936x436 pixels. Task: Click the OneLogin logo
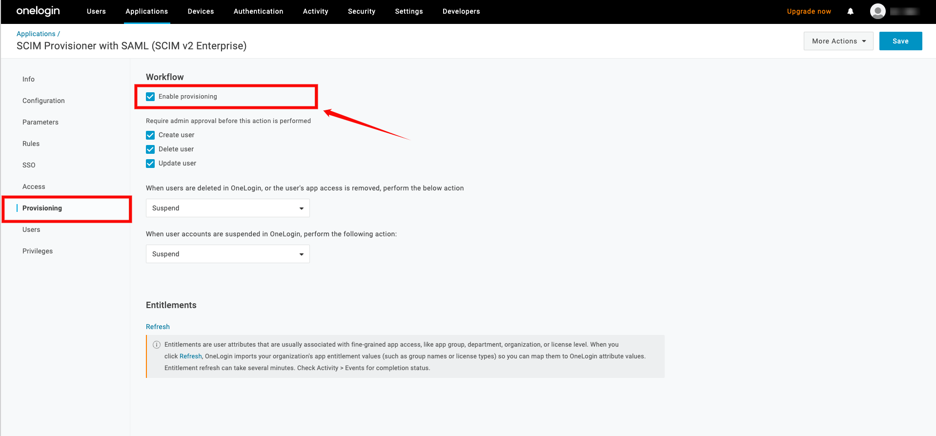click(38, 11)
